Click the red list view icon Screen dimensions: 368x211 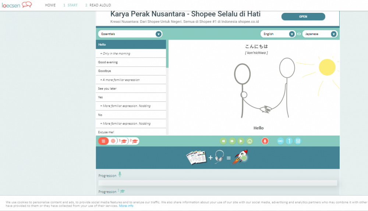coord(103,141)
